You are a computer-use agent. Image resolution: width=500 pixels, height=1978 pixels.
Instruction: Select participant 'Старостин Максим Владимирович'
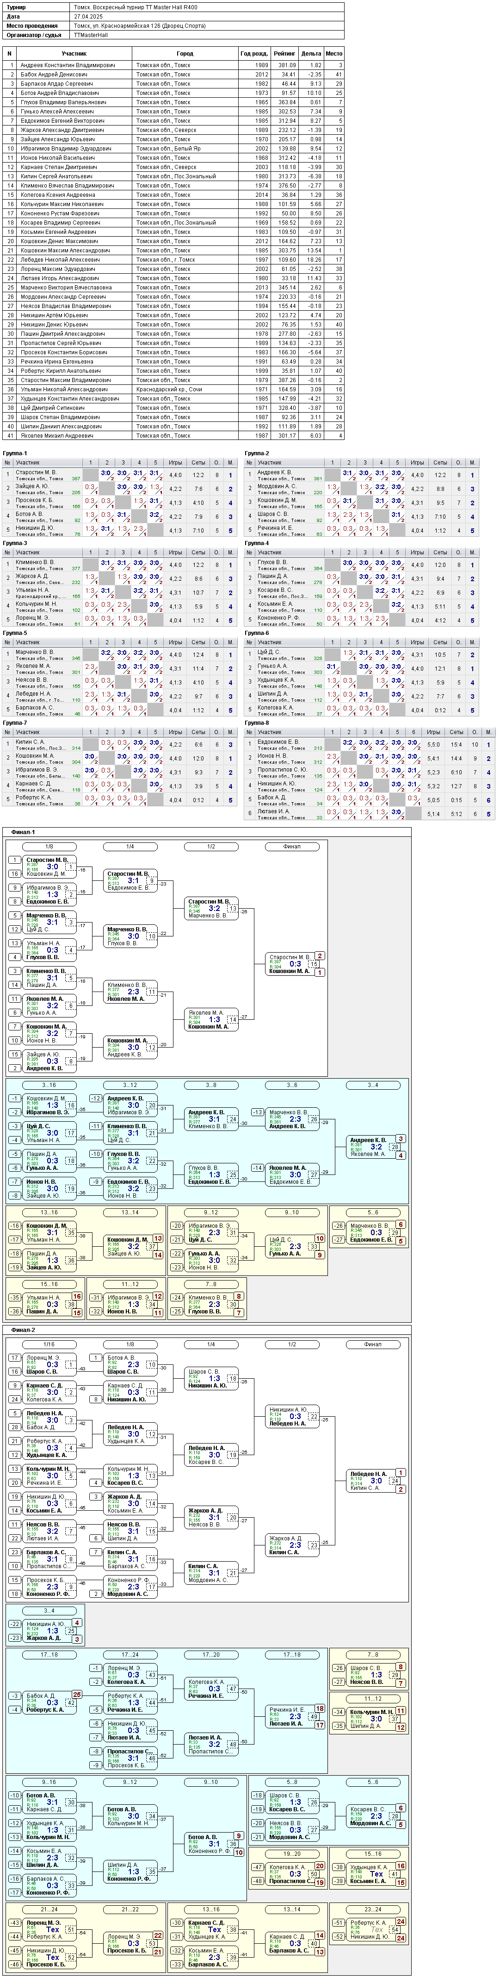point(65,380)
